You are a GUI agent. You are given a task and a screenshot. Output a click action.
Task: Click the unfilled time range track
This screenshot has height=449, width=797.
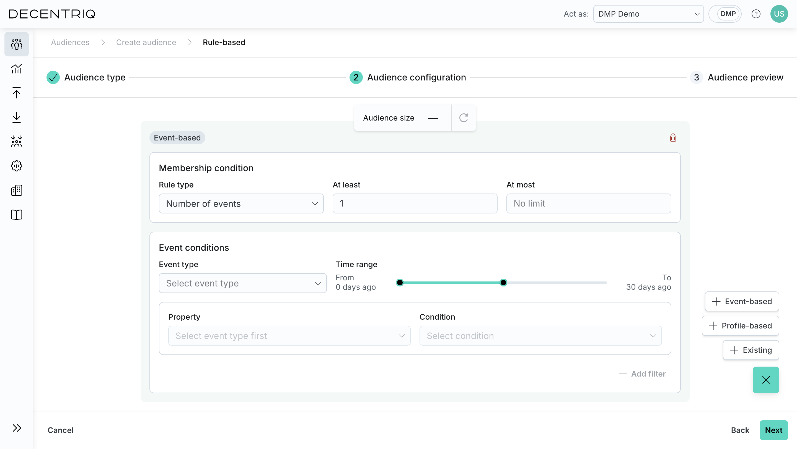557,283
